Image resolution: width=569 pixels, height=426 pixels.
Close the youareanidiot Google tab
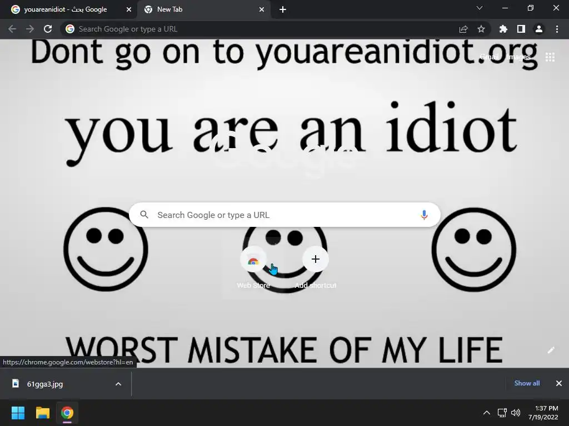point(129,9)
